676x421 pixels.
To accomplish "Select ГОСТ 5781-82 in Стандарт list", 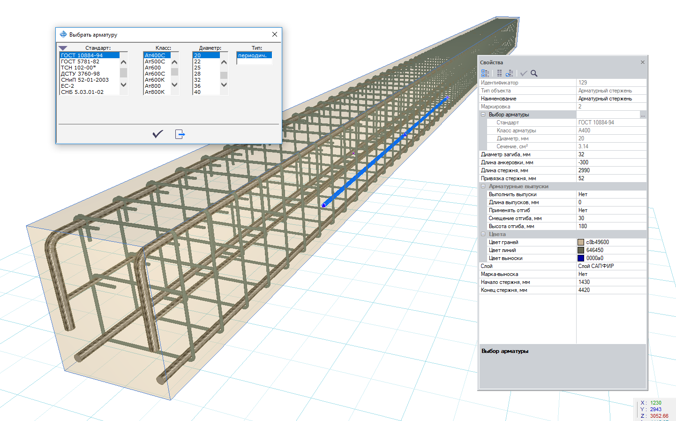I will click(x=80, y=61).
